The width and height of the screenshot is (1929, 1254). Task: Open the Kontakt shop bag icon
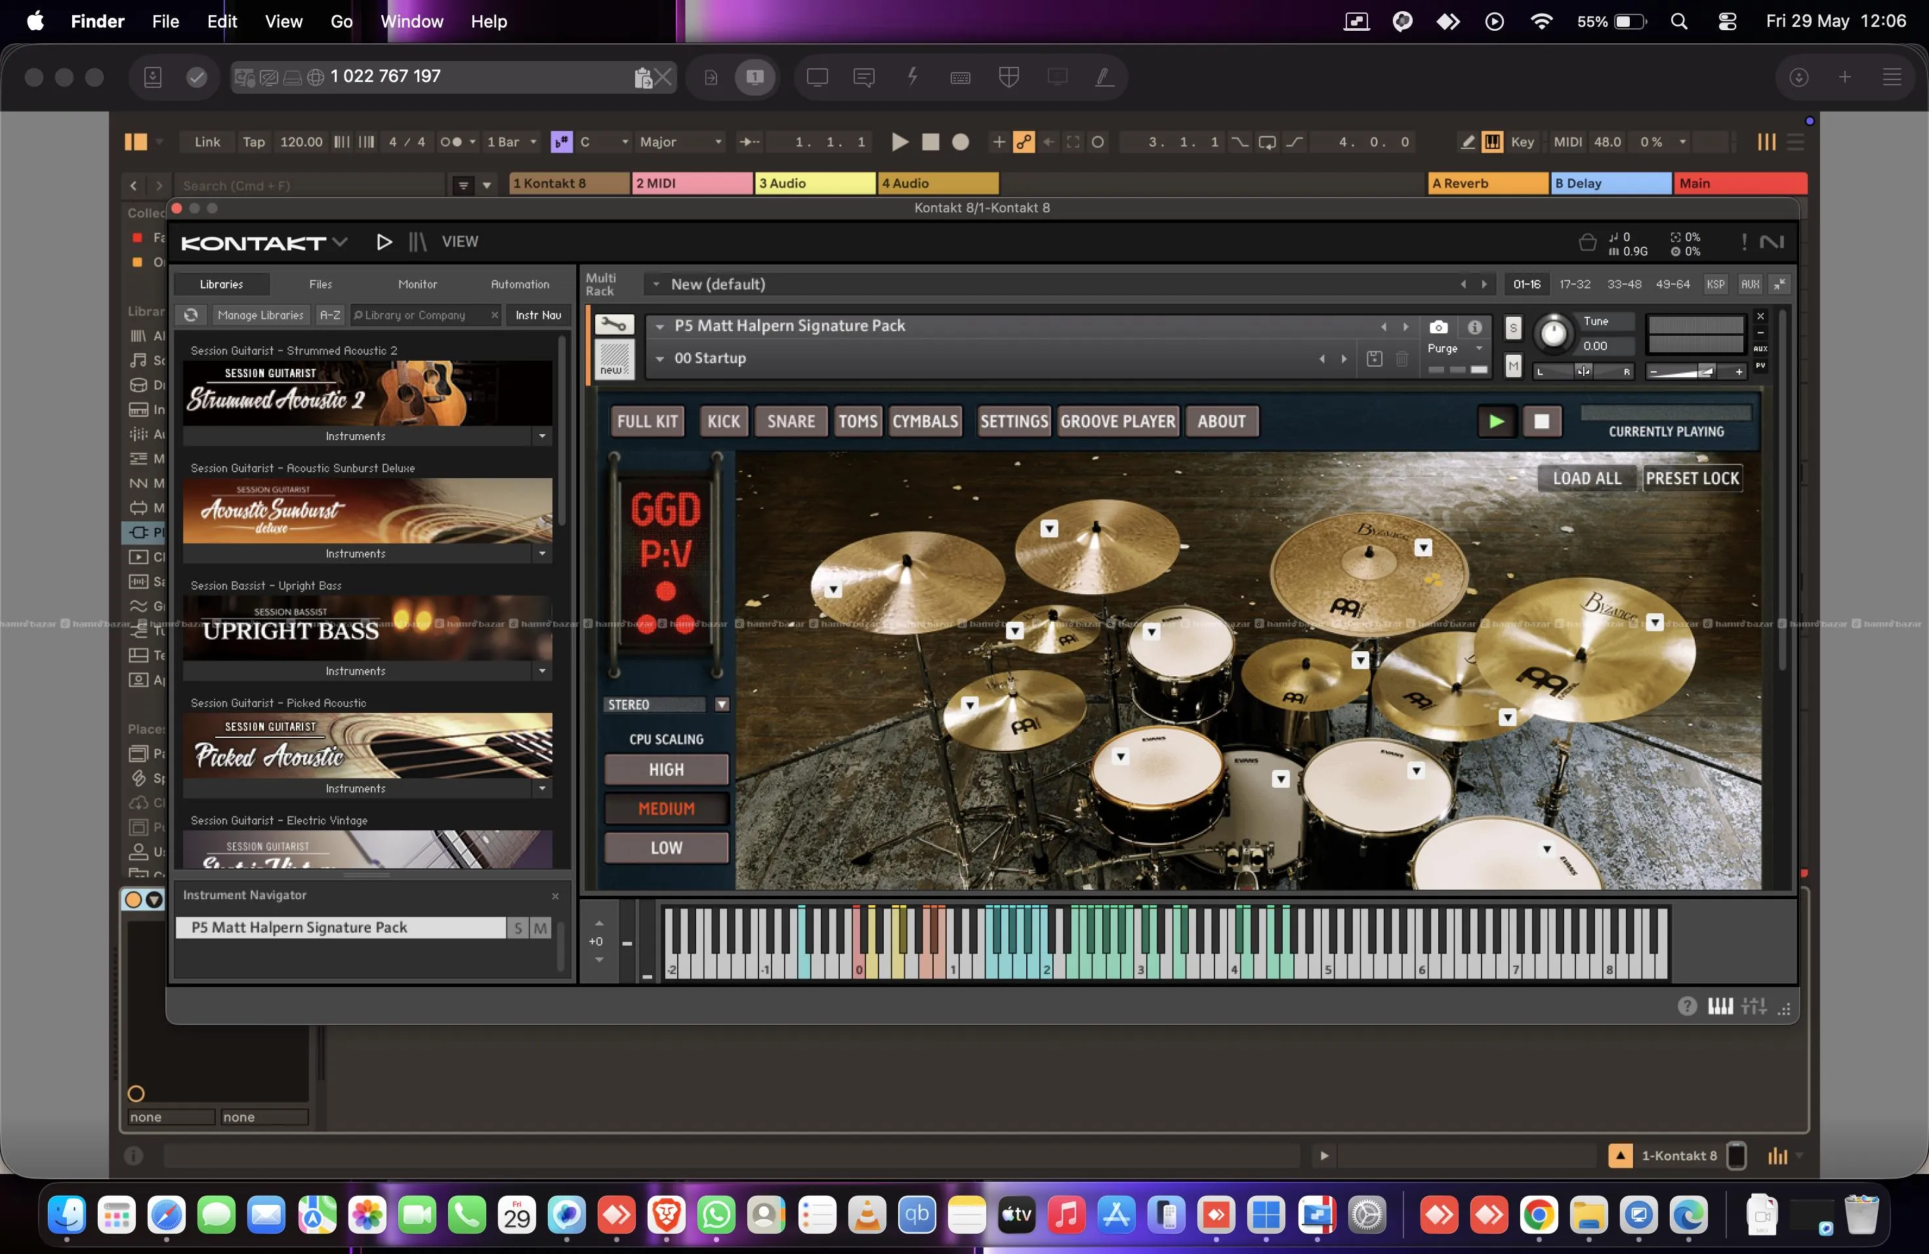(1587, 242)
